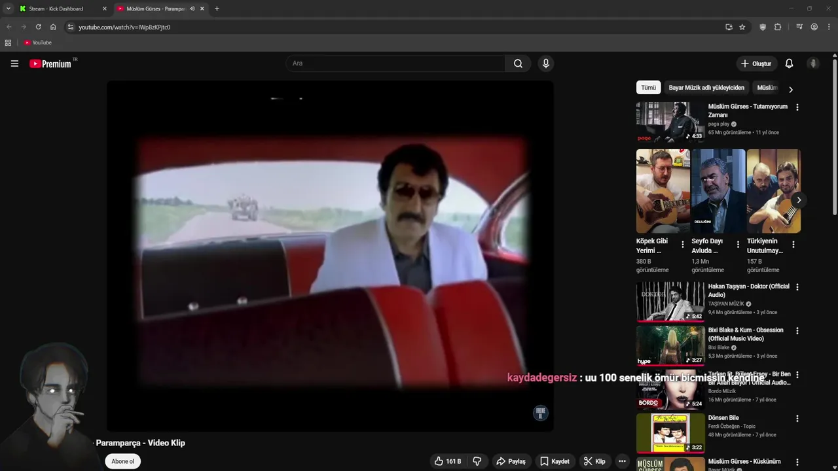838x471 pixels.
Task: Open Hakan Taşıyan Doktor video title
Action: [748, 290]
